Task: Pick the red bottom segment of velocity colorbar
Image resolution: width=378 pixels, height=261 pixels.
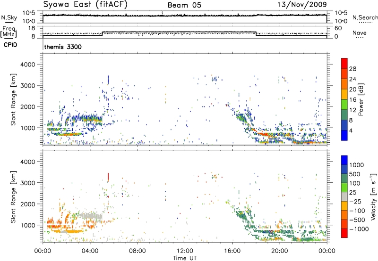Action: pyautogui.click(x=344, y=233)
